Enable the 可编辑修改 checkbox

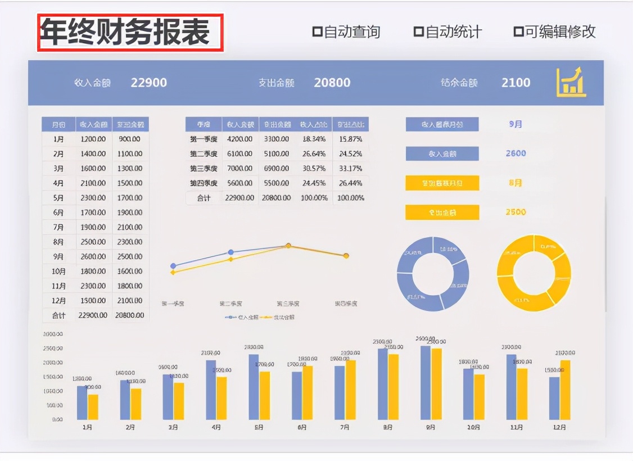(x=518, y=32)
